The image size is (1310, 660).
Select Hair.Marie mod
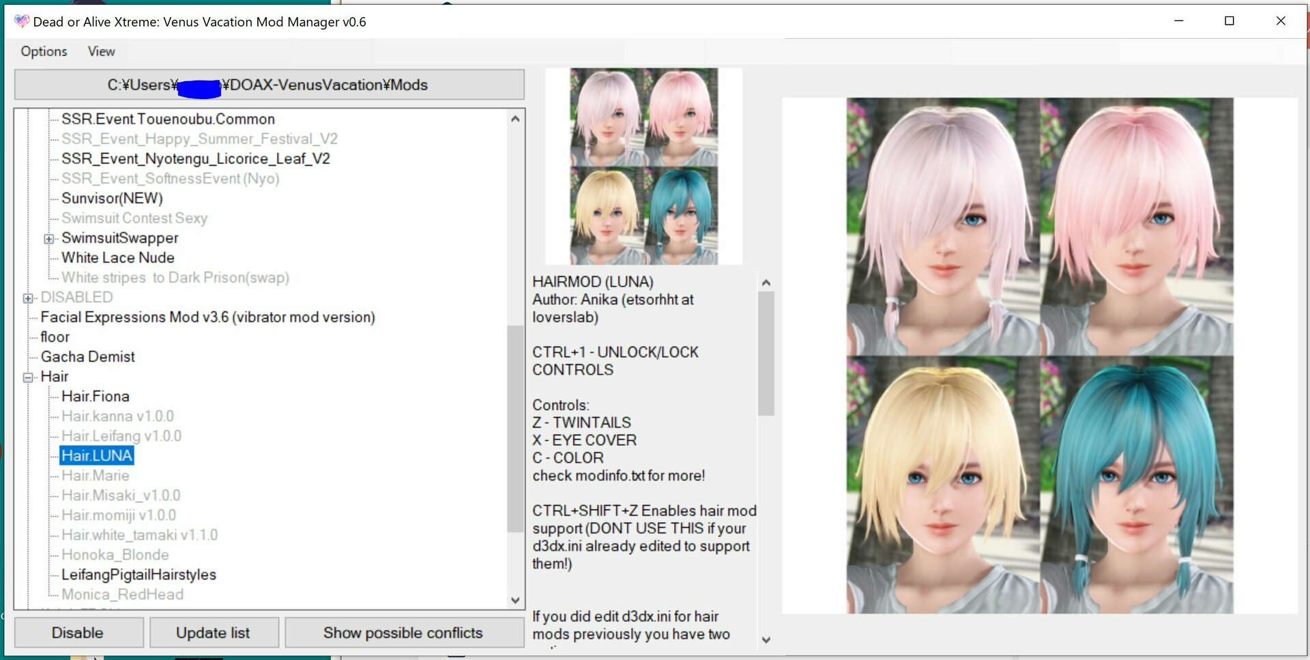point(96,475)
